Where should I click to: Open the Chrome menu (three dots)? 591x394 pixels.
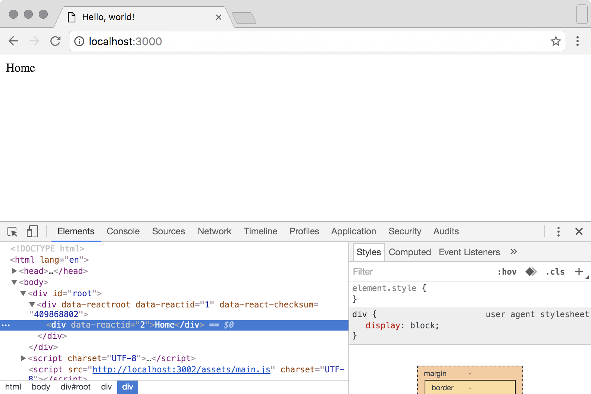pos(577,41)
